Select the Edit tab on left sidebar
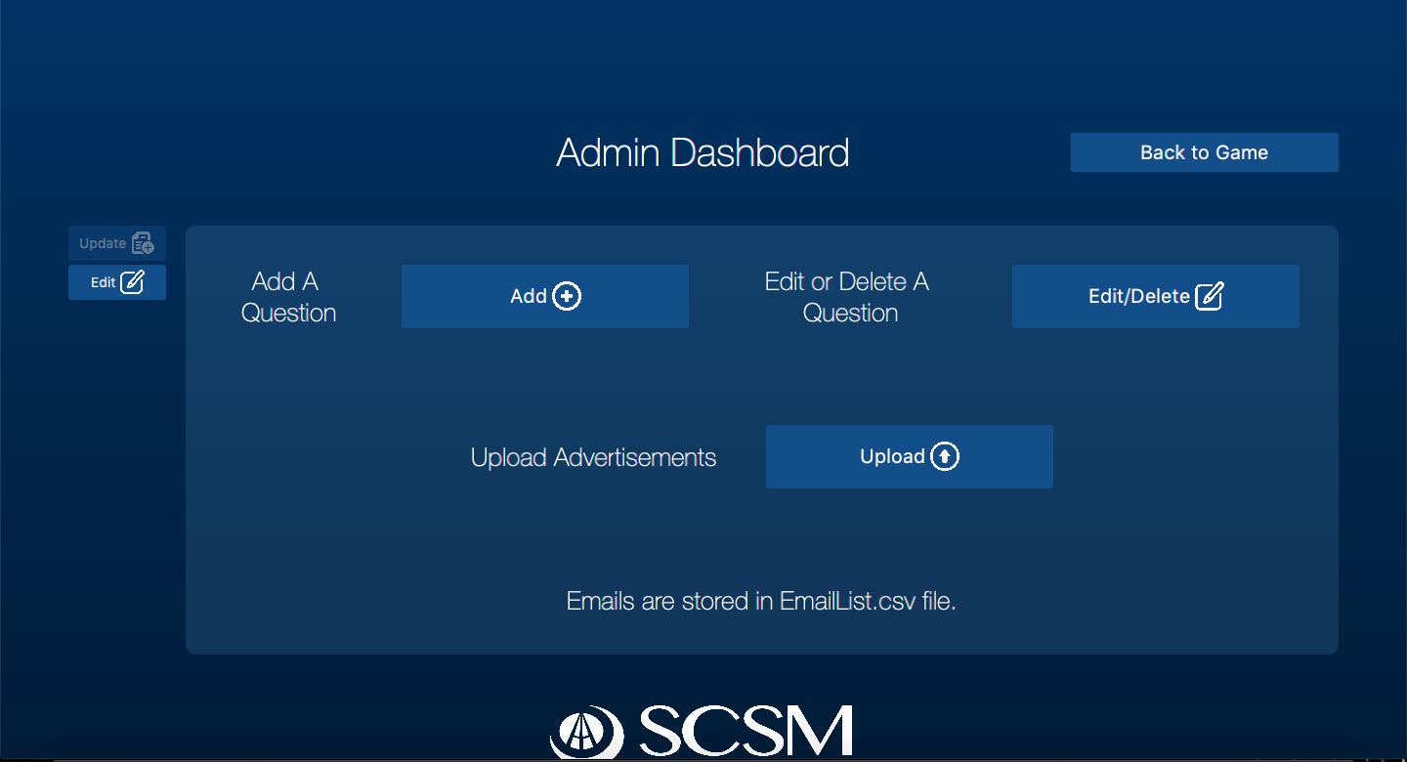 117,282
